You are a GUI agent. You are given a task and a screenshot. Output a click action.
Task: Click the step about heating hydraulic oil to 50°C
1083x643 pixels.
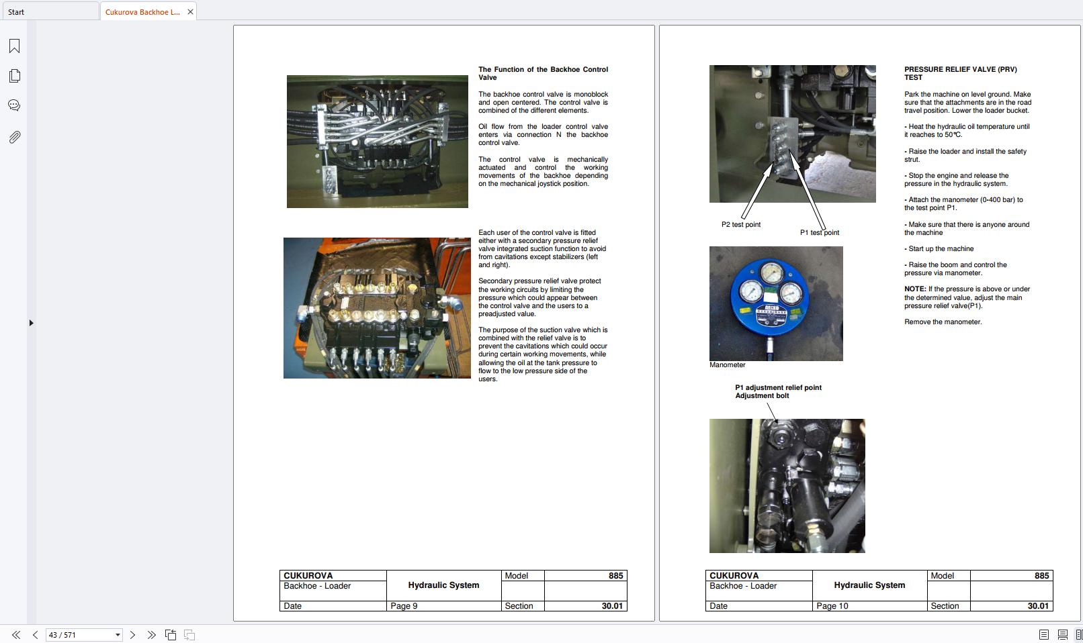(967, 131)
